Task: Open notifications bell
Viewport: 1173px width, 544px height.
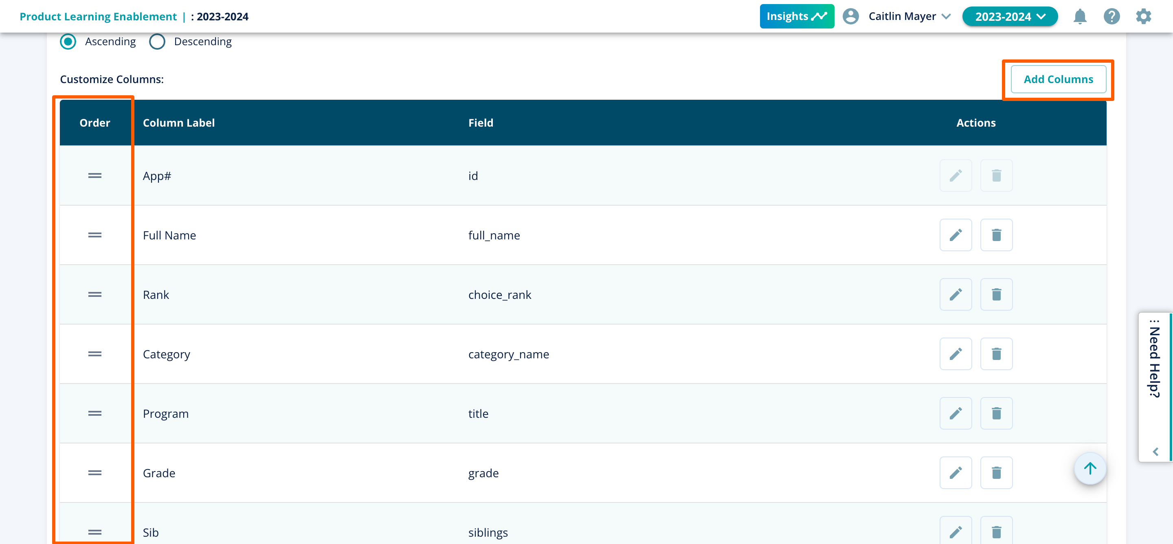Action: (1080, 16)
